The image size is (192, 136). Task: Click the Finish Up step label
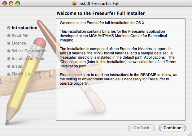click(21, 74)
